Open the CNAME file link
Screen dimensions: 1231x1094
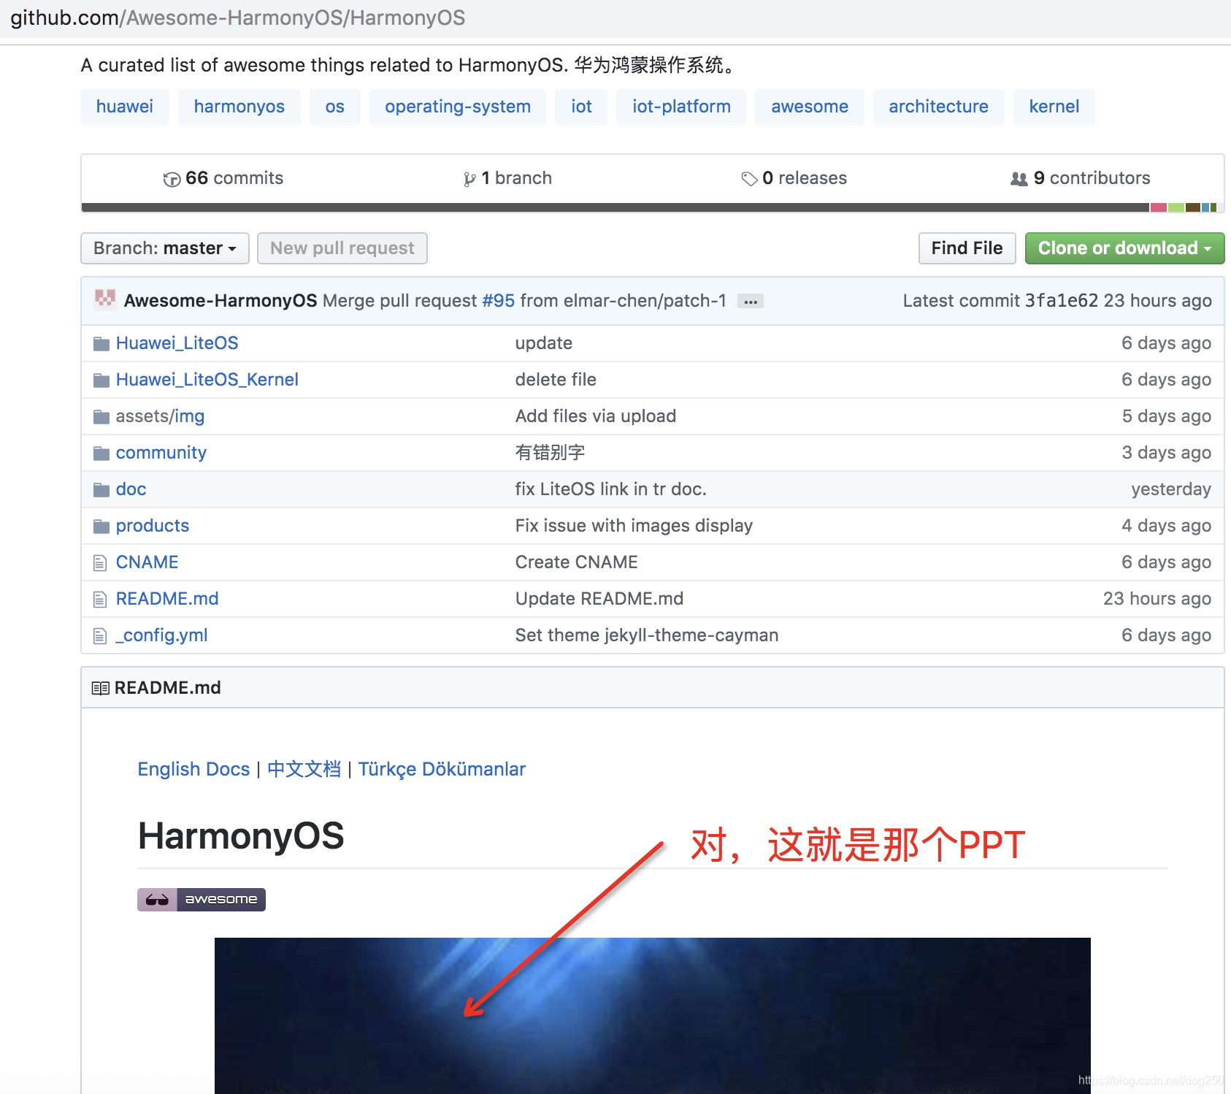point(147,562)
